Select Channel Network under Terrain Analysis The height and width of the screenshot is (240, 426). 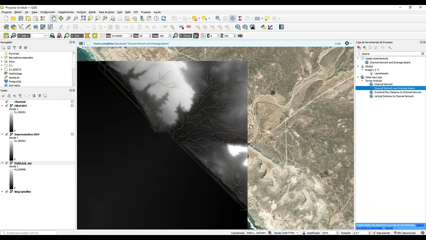tap(383, 84)
